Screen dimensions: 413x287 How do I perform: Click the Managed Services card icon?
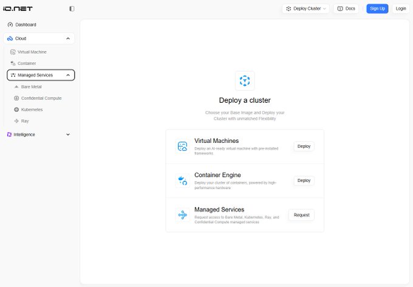183,215
